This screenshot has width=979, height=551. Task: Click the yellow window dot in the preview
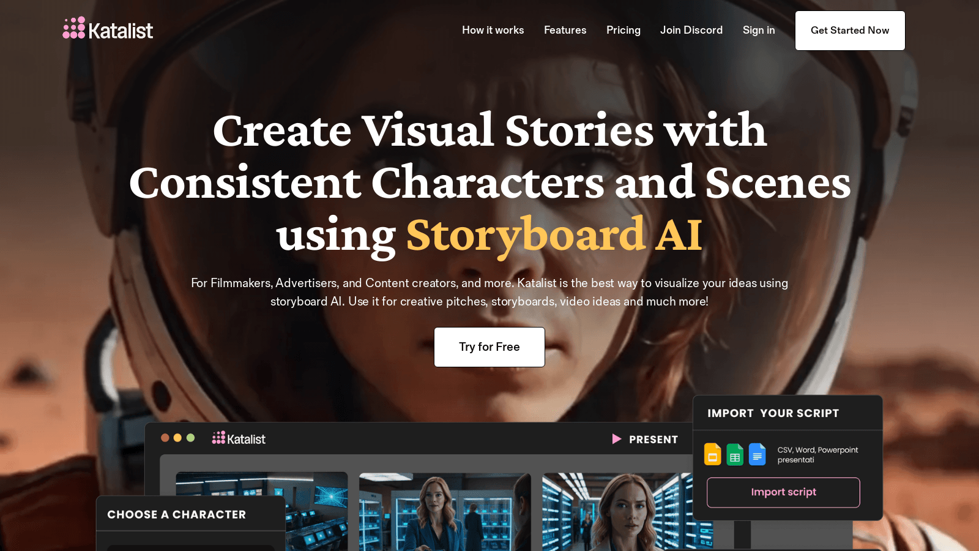pyautogui.click(x=177, y=438)
